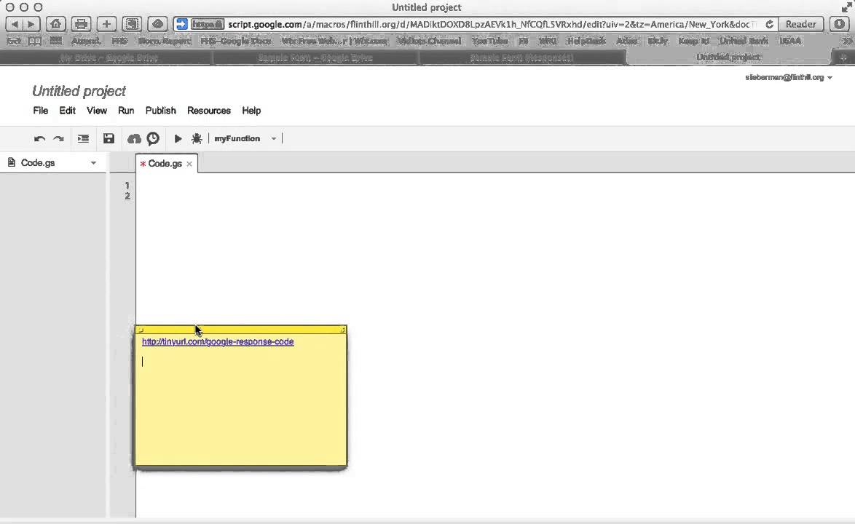Click line number 2 in the editor gutter

127,196
